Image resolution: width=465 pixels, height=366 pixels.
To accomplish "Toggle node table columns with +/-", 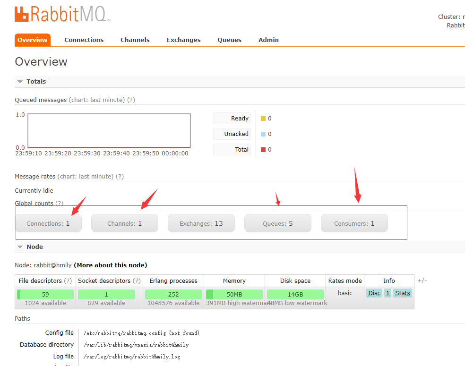I will (x=422, y=281).
